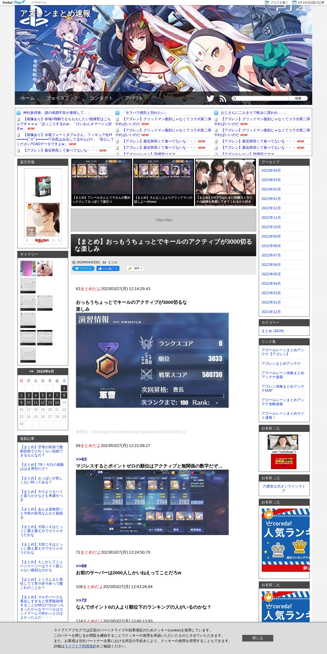
Task: Open the 赤城×翔鶴でもちもちしたい headline
Action: click(x=64, y=124)
